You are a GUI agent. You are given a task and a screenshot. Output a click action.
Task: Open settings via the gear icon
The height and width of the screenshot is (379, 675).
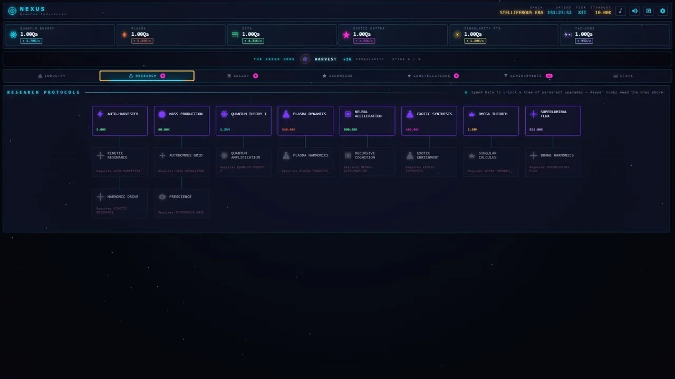tap(662, 11)
